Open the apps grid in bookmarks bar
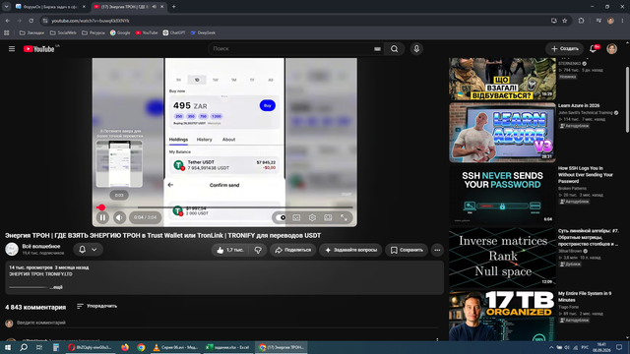This screenshot has height=354, width=630. click(7, 32)
